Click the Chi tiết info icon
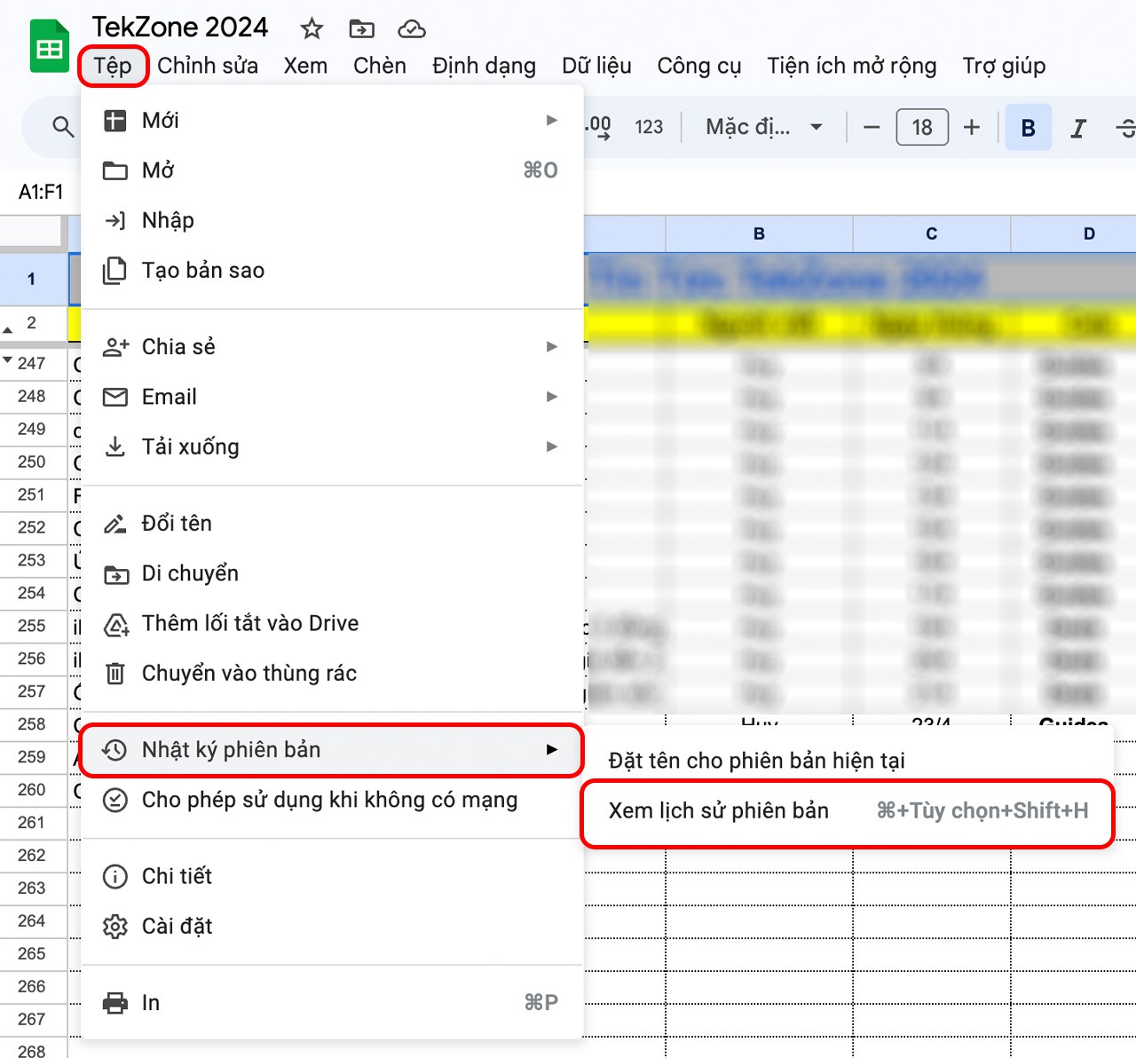The image size is (1136, 1058). click(x=115, y=877)
